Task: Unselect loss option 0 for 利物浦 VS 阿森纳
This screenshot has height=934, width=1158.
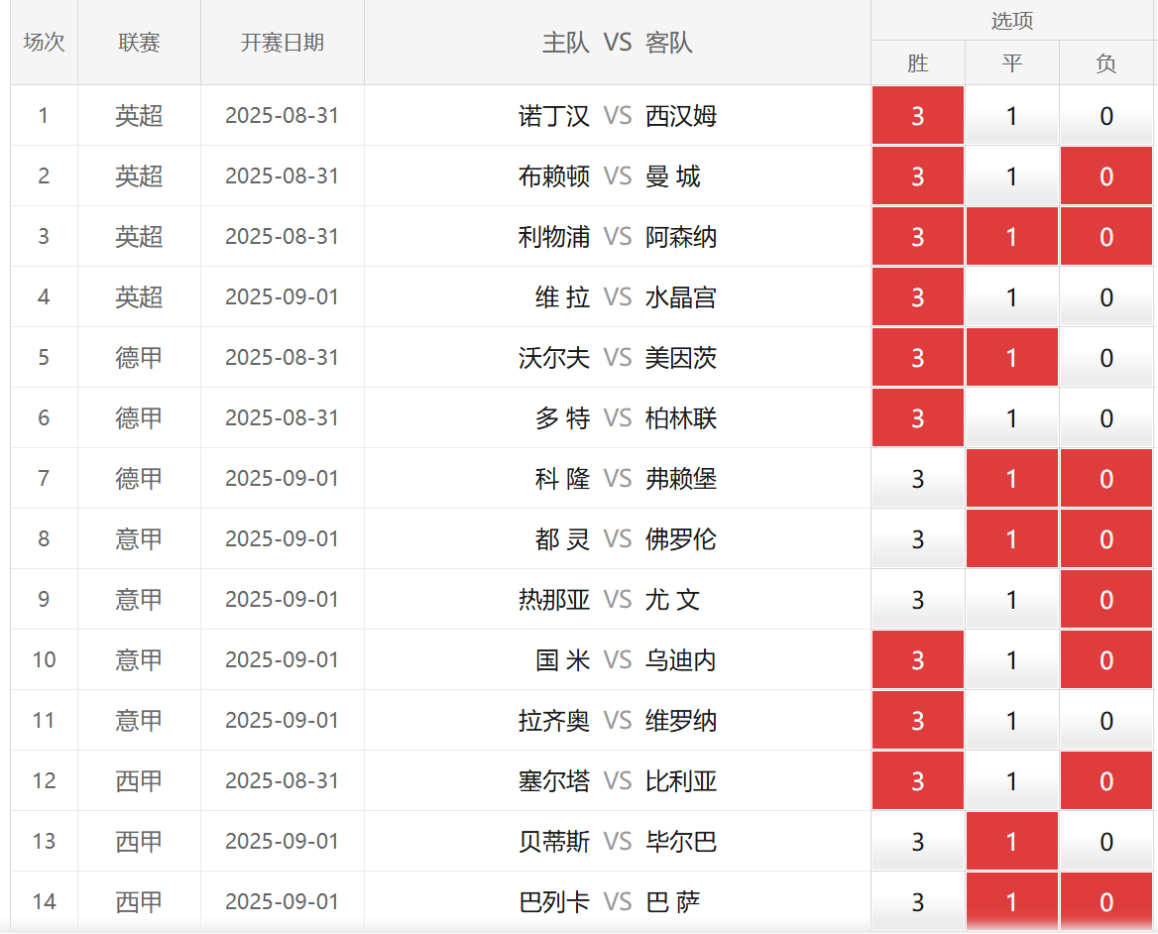Action: click(1106, 237)
